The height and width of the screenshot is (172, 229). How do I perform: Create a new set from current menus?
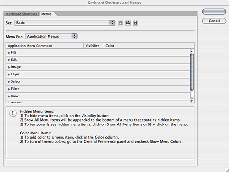[128, 23]
